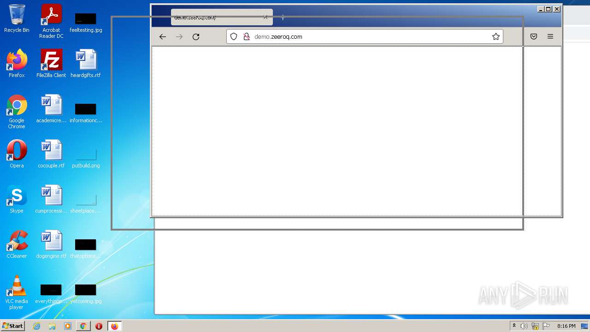The height and width of the screenshot is (332, 590).
Task: Show hidden system tray icons
Action: click(514, 326)
